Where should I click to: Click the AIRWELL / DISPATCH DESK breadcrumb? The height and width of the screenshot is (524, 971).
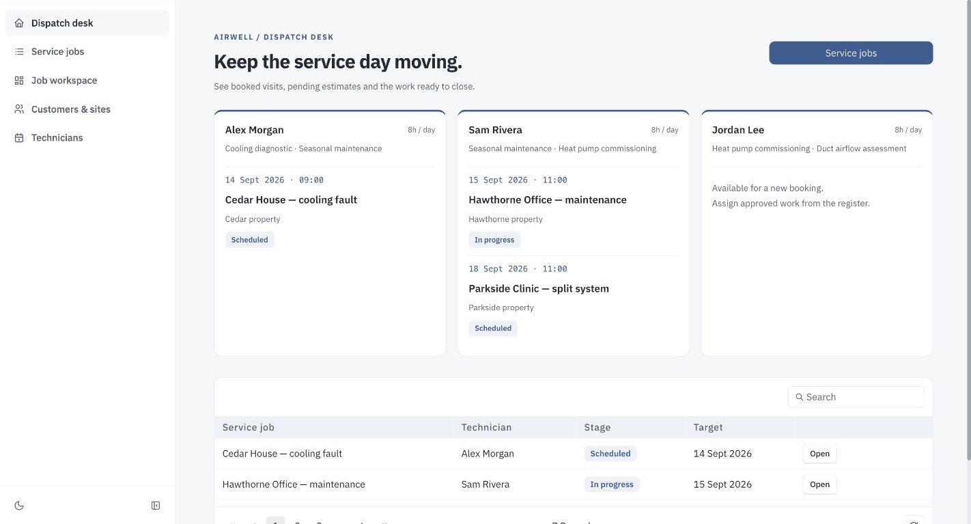coord(274,37)
